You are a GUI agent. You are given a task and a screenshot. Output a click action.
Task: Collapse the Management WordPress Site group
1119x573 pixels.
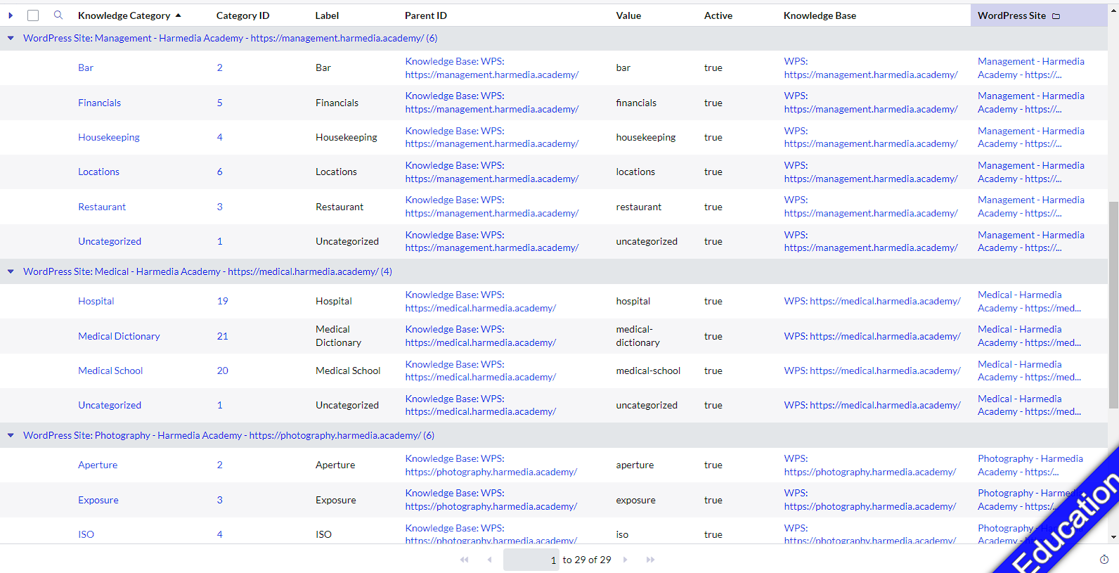pyautogui.click(x=11, y=38)
